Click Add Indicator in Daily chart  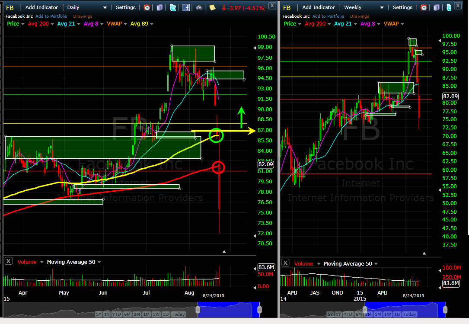41,7
